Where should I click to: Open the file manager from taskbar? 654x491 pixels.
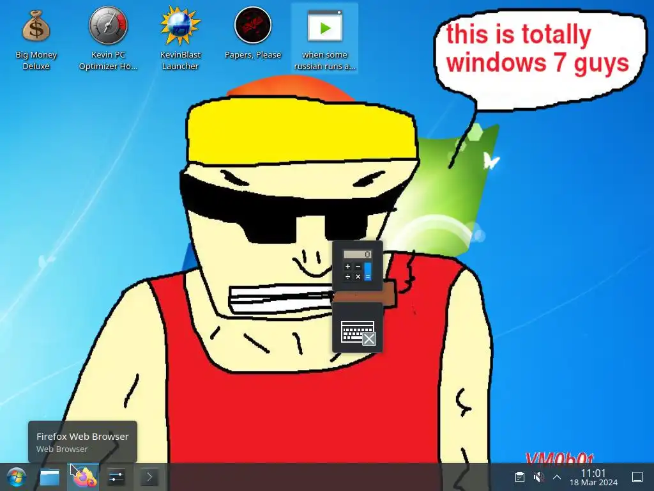pyautogui.click(x=50, y=477)
